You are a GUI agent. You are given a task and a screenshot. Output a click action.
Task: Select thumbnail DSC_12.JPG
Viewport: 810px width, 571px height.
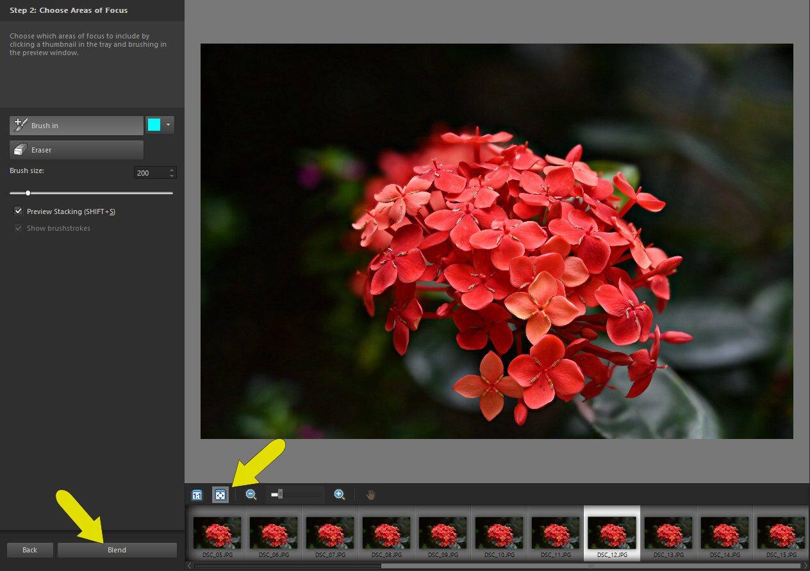coord(612,533)
